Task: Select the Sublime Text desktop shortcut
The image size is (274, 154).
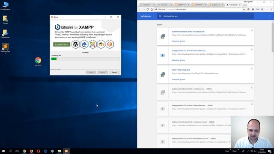Action: 6,48
